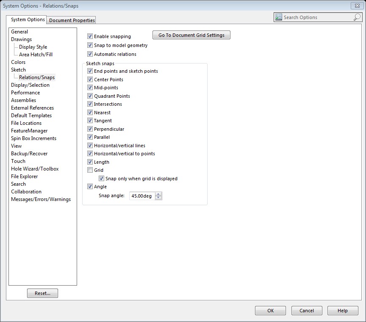Screen dimensions: 366x322
Task: Uncheck Snap to model geometry
Action: click(90, 45)
